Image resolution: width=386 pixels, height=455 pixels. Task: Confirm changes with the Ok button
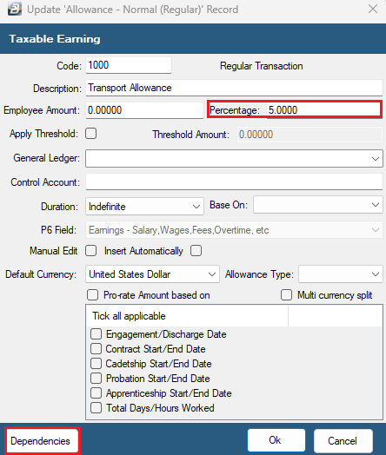click(x=276, y=440)
